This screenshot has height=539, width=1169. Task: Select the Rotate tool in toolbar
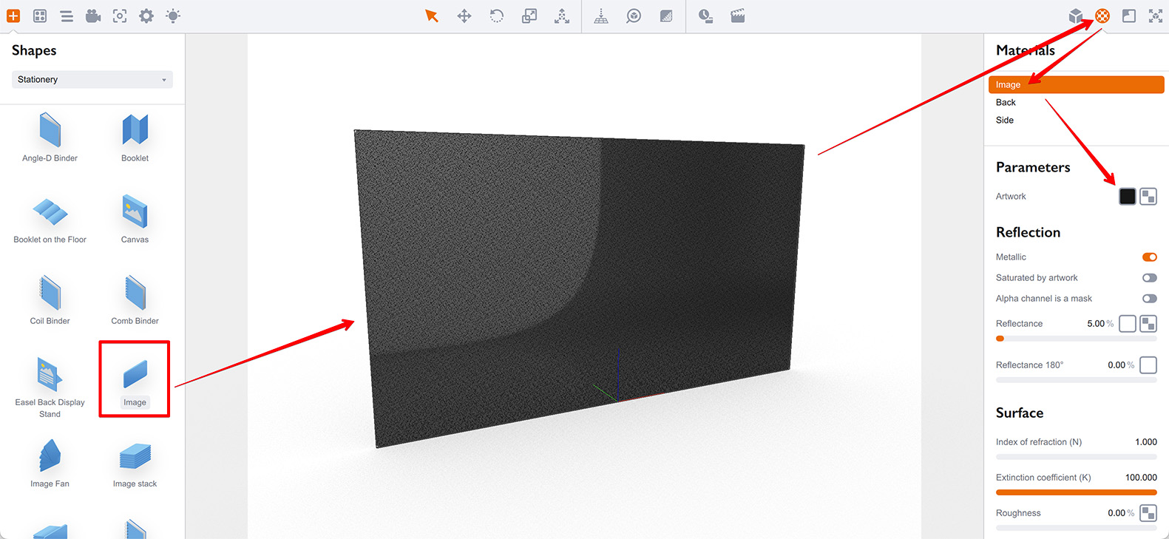(497, 16)
